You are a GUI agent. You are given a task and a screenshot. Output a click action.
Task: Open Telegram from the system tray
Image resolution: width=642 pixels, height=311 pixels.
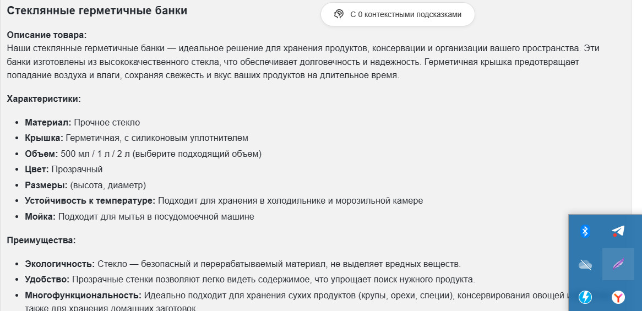(618, 231)
